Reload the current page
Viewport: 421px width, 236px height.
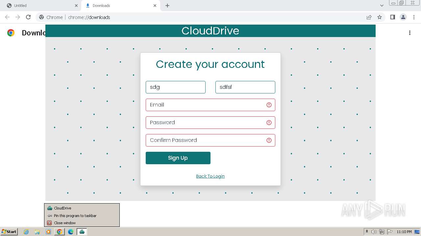coord(28,17)
